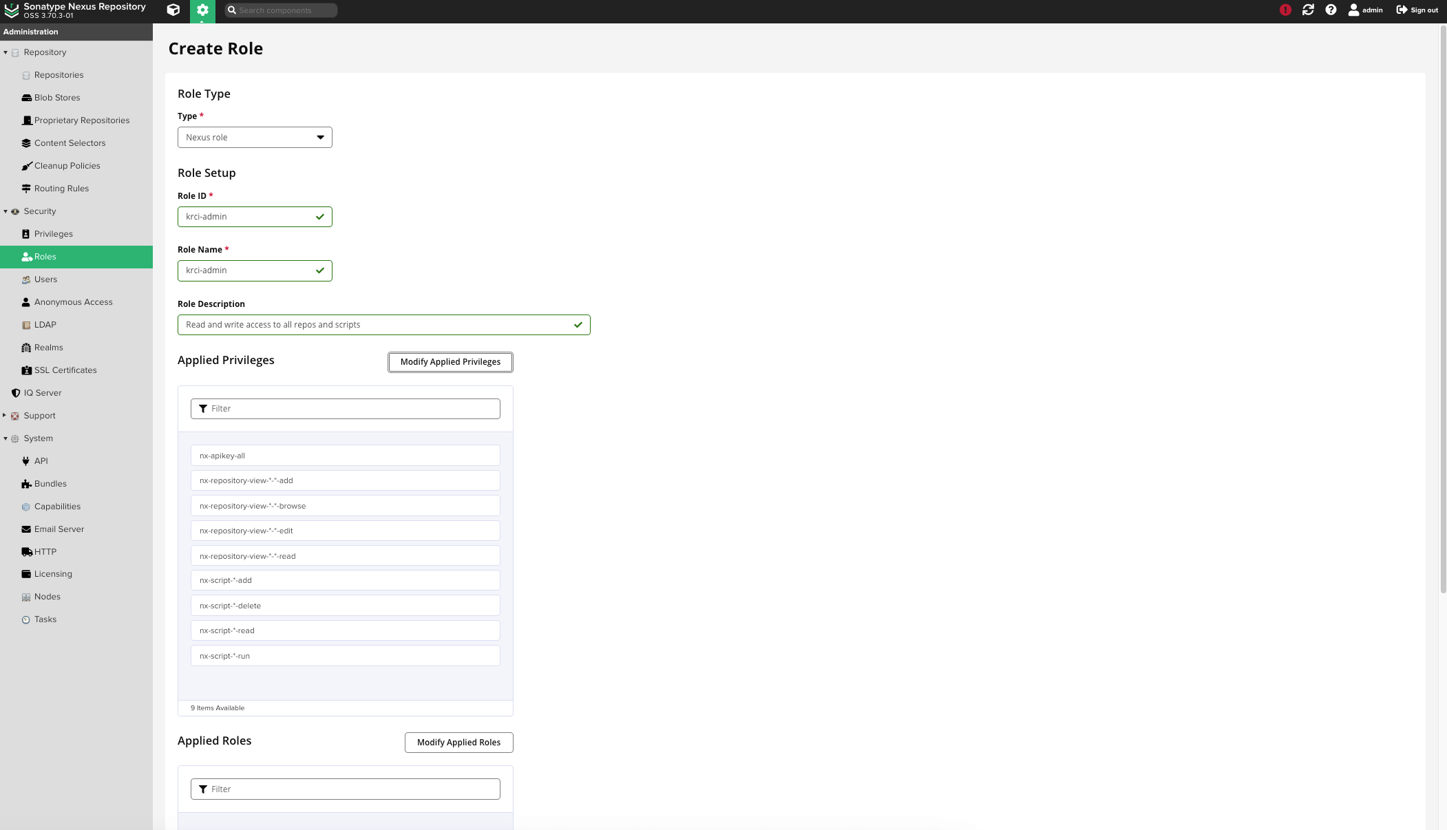Click the Anonymous Access menu item
The image size is (1447, 830).
click(74, 302)
